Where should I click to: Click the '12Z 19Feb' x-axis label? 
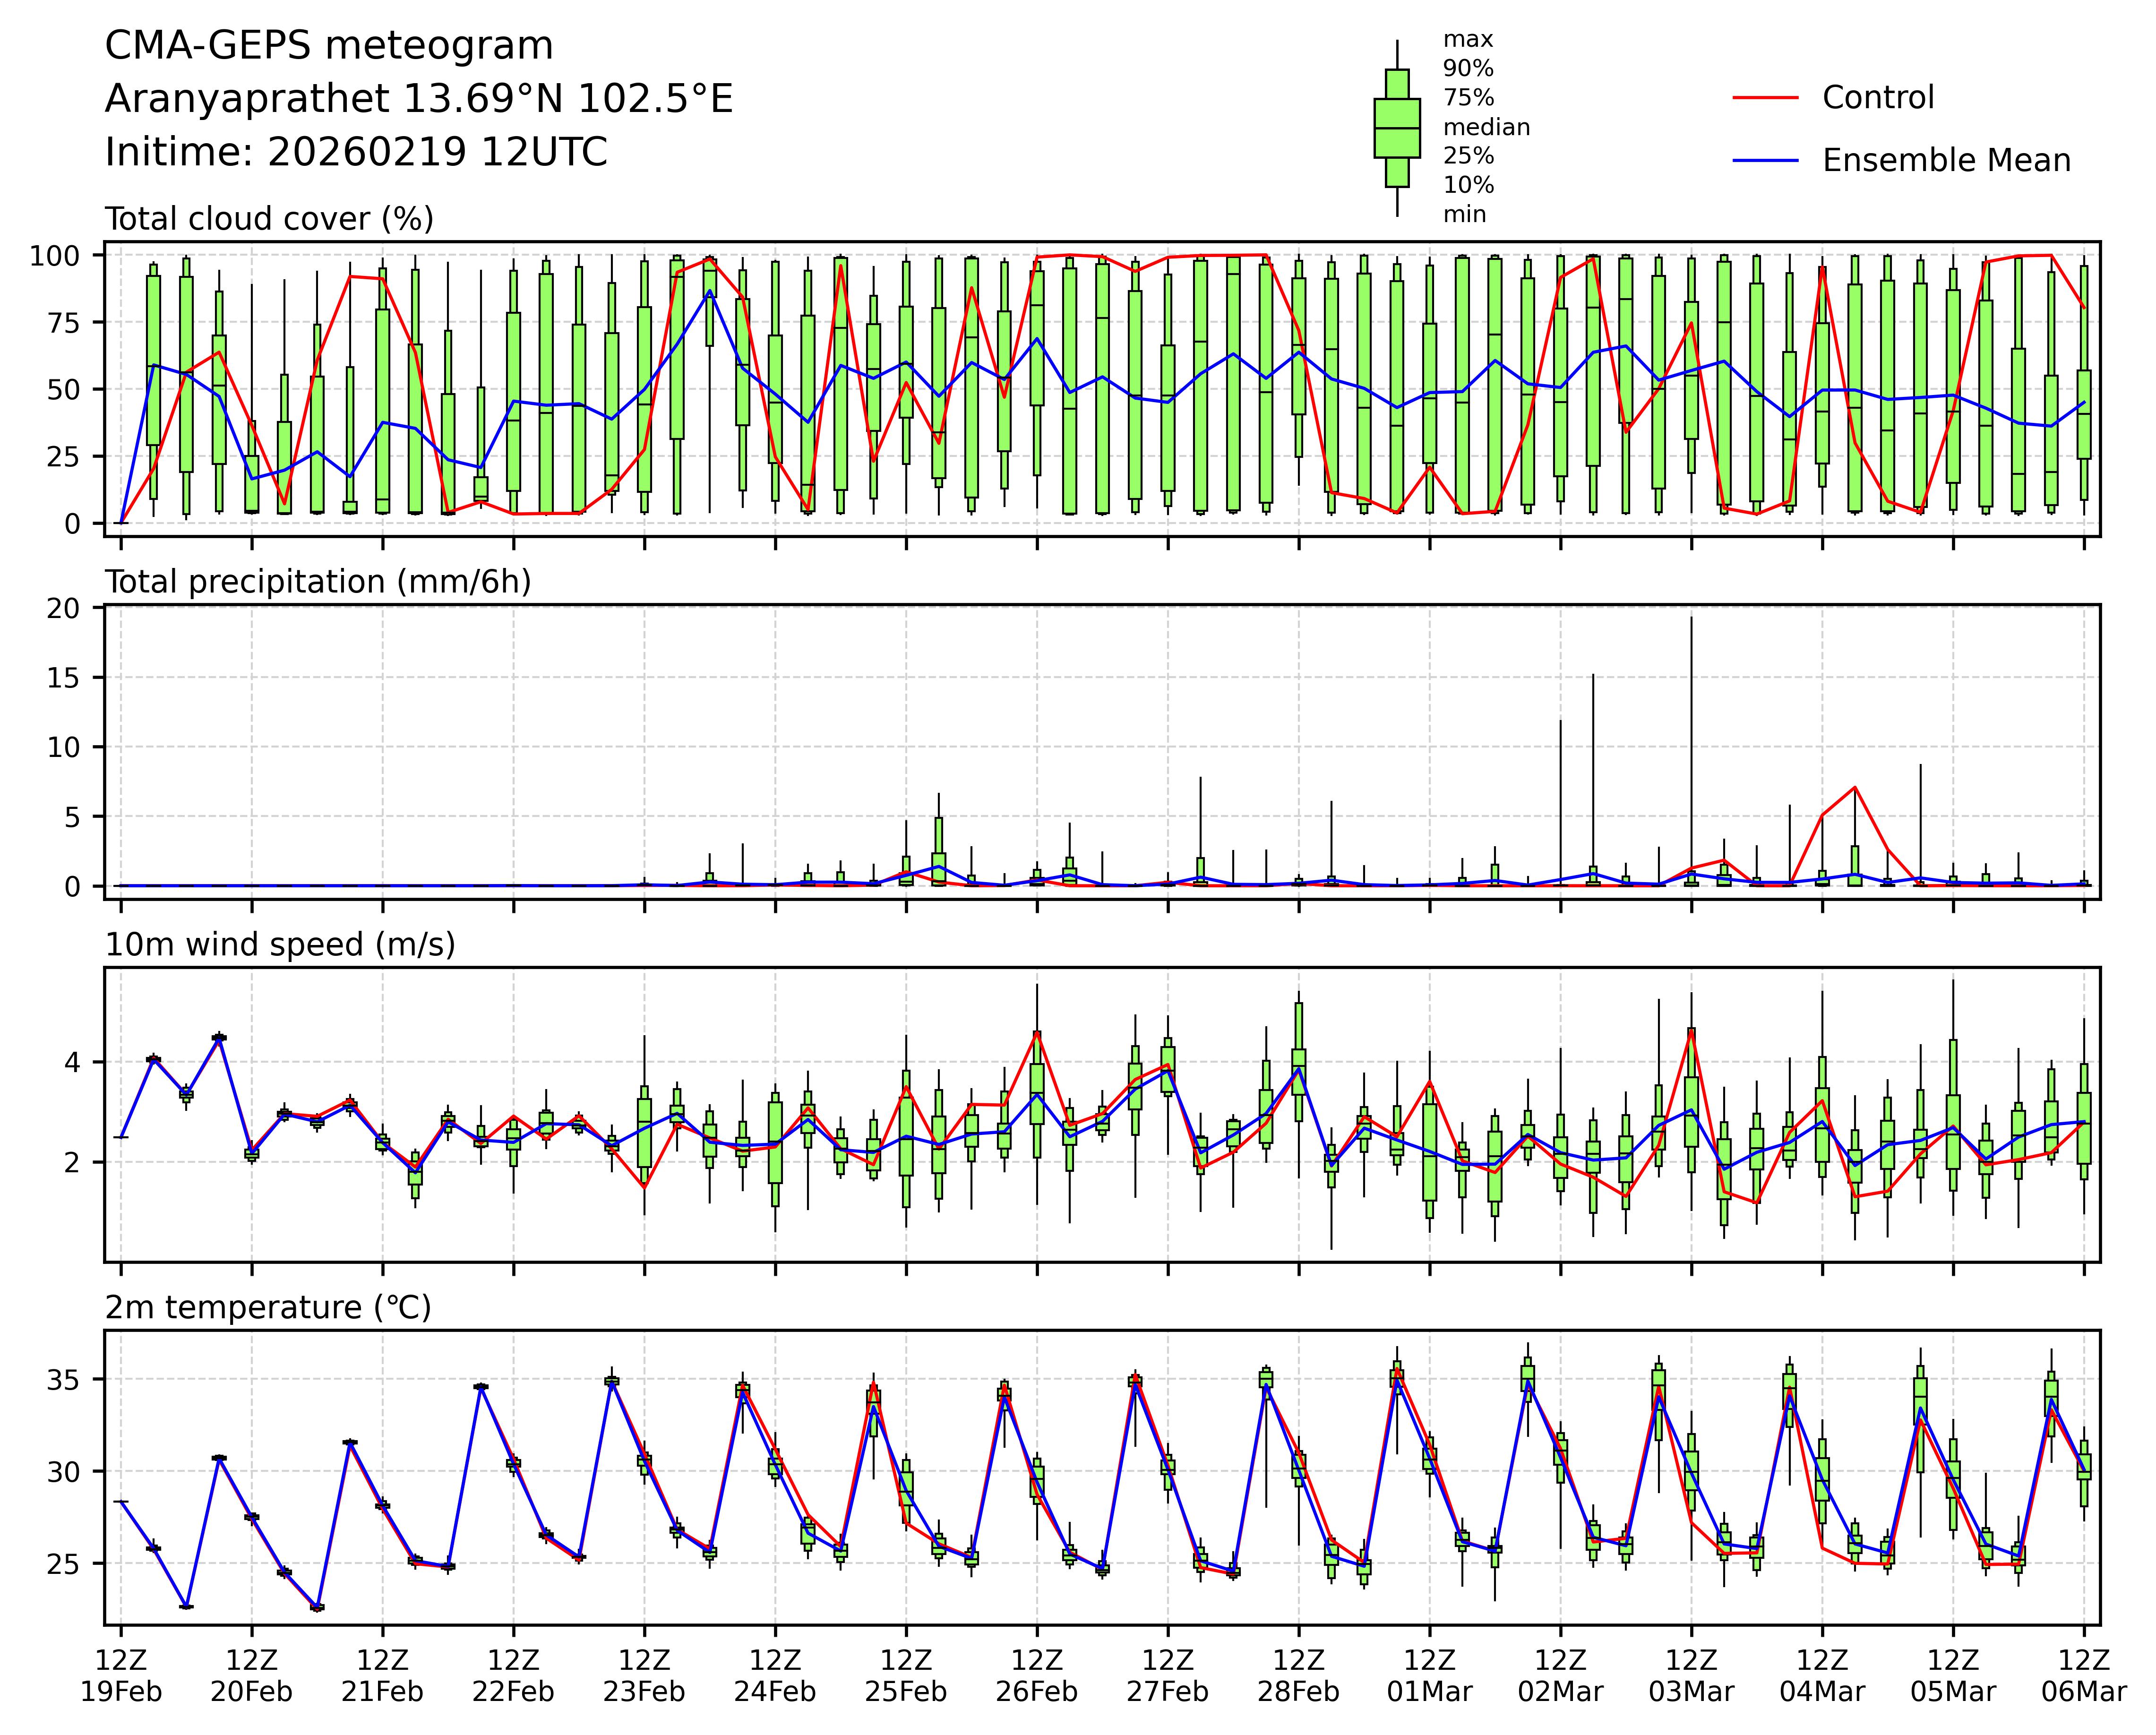coord(121,1676)
